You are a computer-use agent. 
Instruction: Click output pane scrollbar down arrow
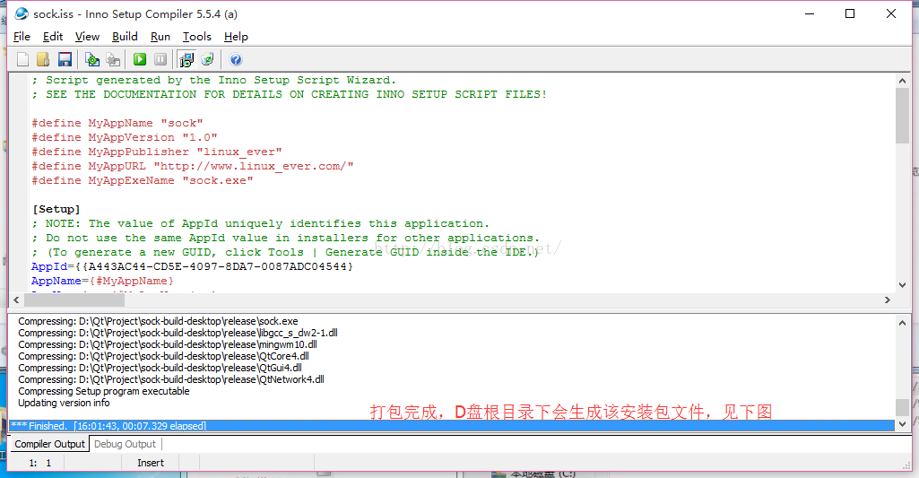(x=902, y=423)
